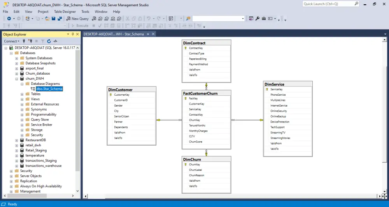Collapse the Databases folder

point(11,53)
